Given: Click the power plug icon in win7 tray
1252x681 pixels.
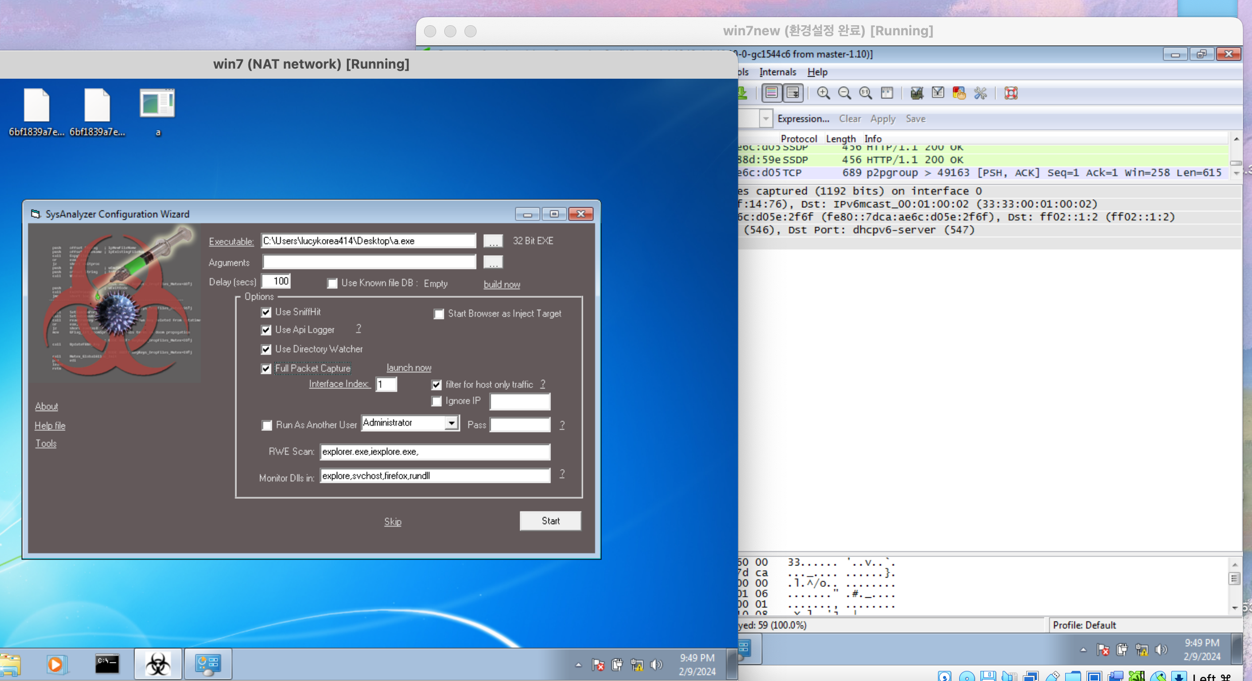Looking at the screenshot, I should [x=617, y=665].
